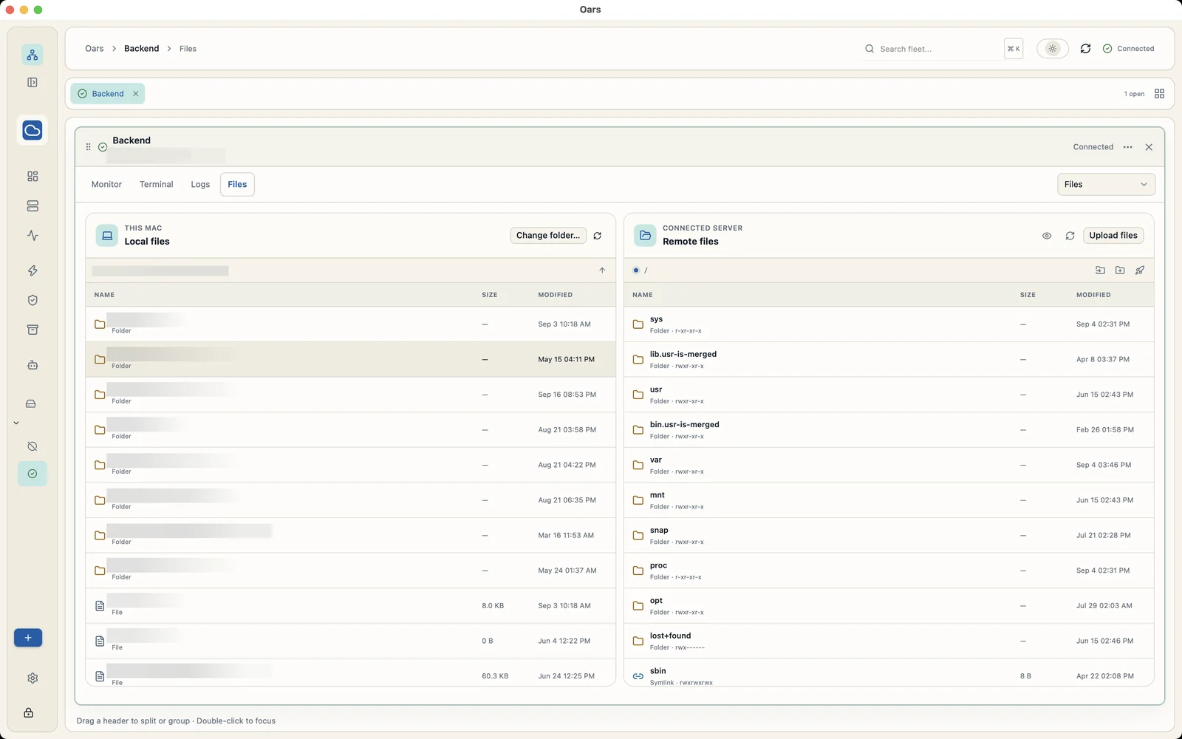This screenshot has width=1182, height=739.
Task: Click the Change folder button
Action: pyautogui.click(x=548, y=236)
